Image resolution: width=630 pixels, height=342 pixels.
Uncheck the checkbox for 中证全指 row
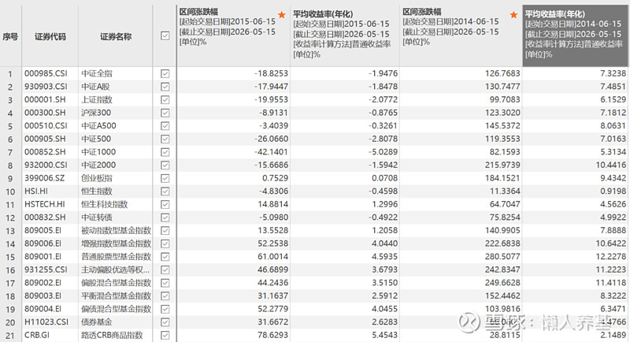click(x=165, y=73)
